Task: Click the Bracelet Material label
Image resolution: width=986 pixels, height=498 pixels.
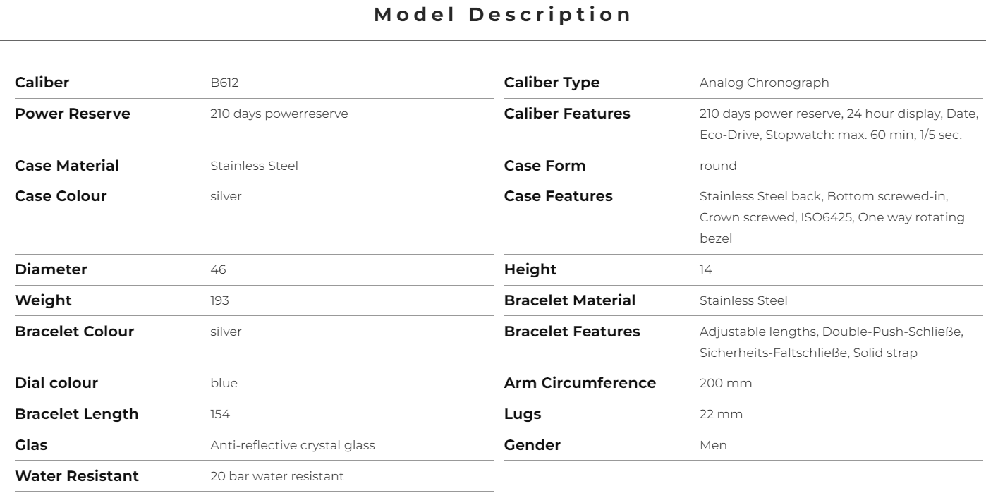Action: [x=570, y=300]
